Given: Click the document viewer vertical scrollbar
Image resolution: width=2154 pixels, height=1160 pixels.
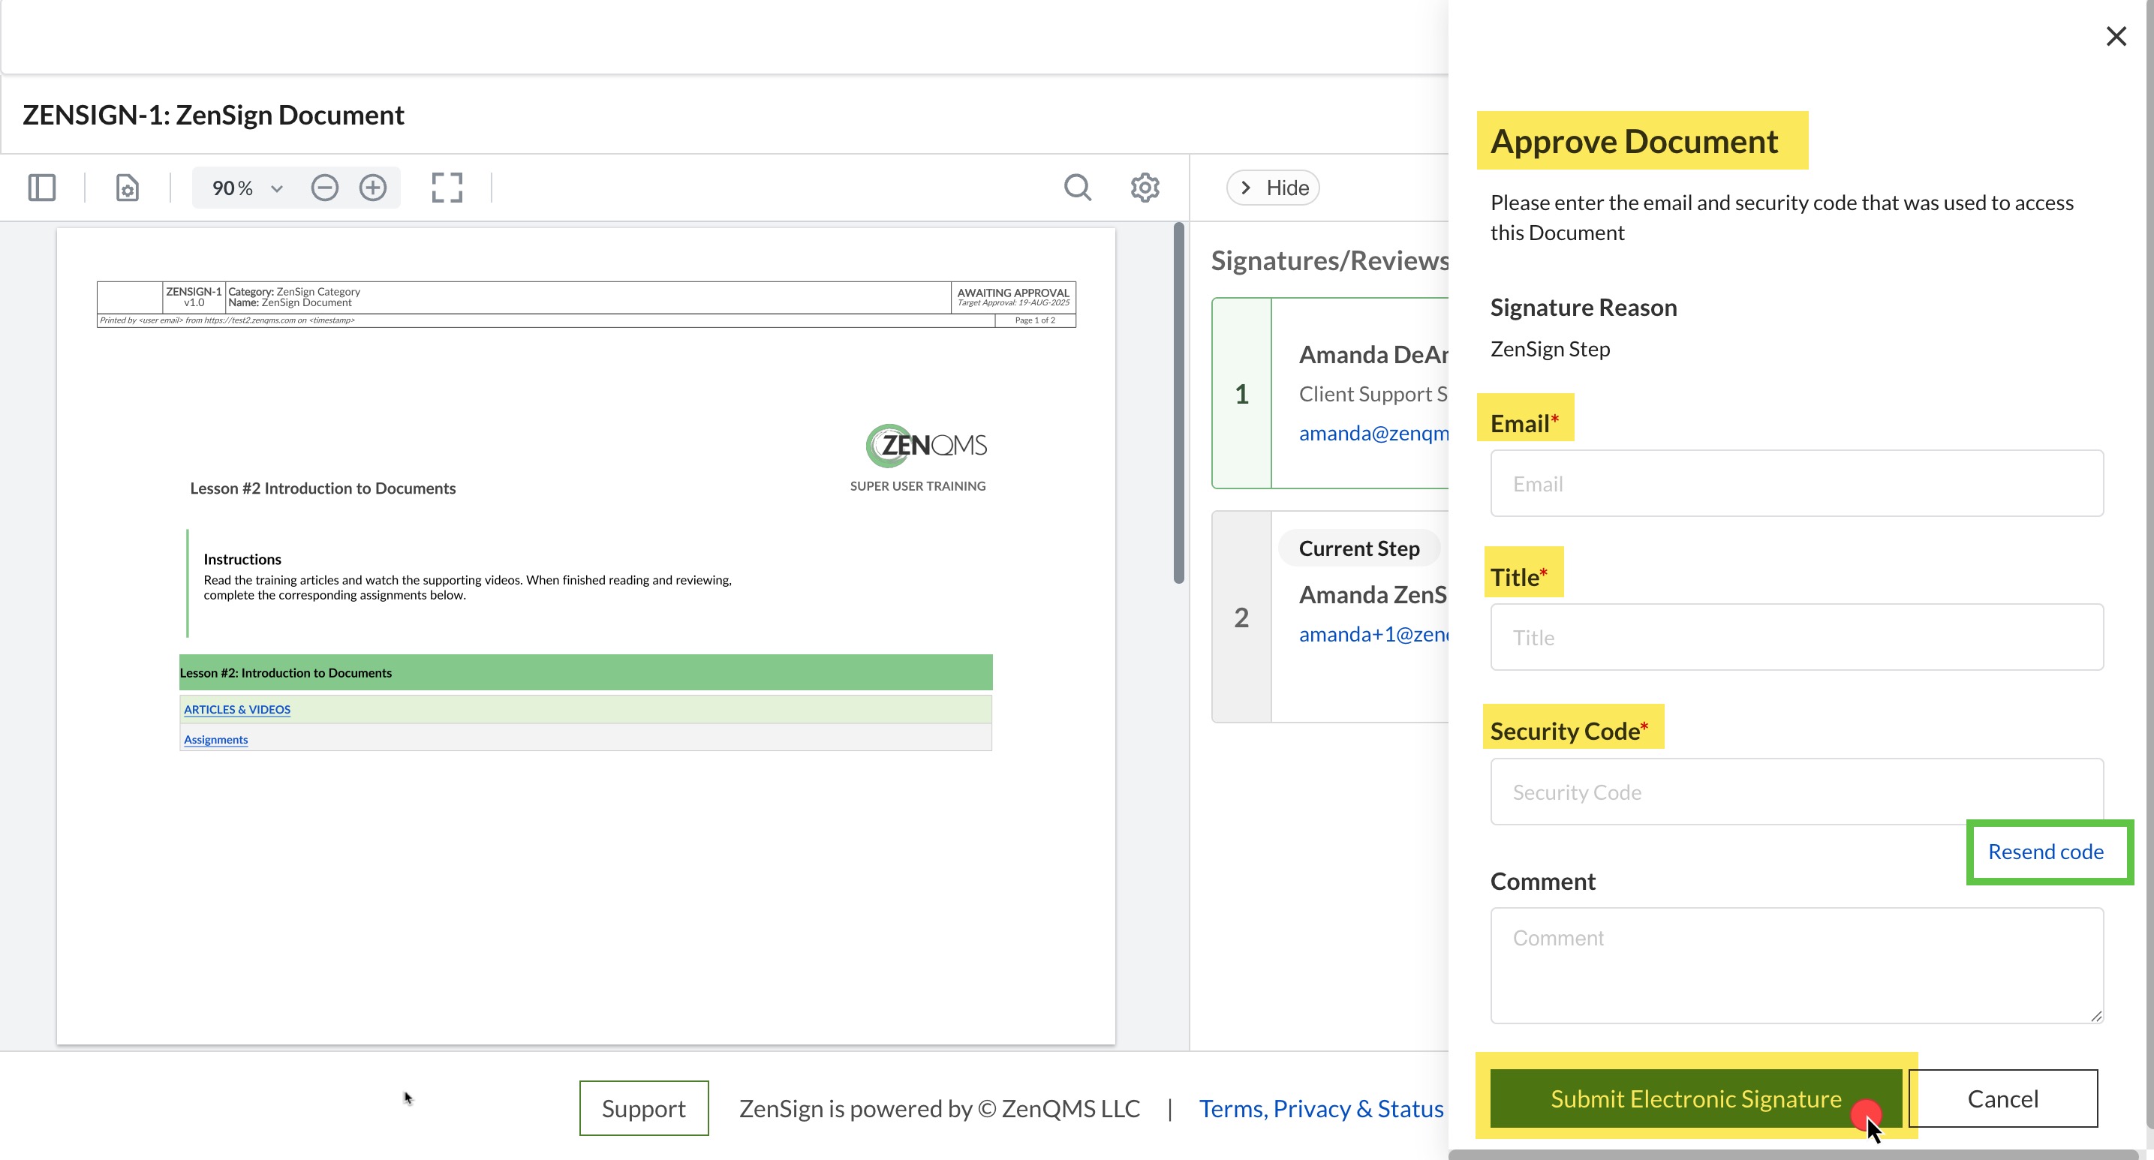Looking at the screenshot, I should 1179,403.
